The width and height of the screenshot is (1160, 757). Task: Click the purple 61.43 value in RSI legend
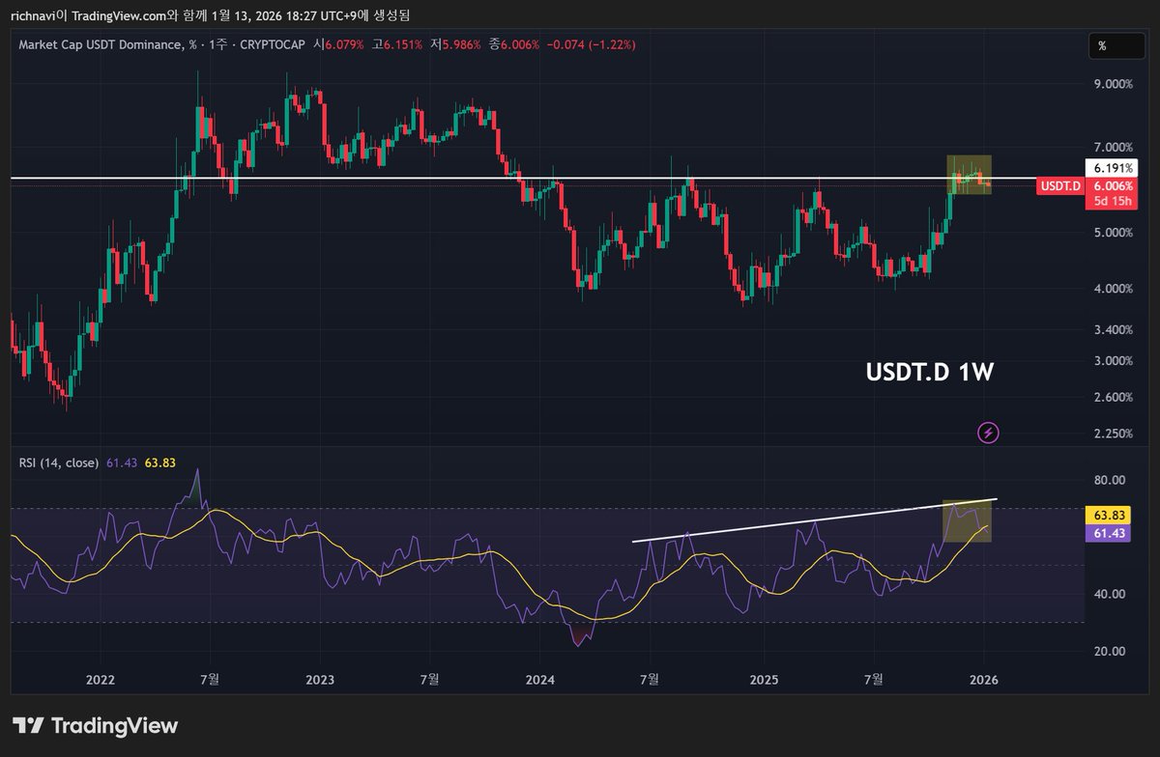120,463
